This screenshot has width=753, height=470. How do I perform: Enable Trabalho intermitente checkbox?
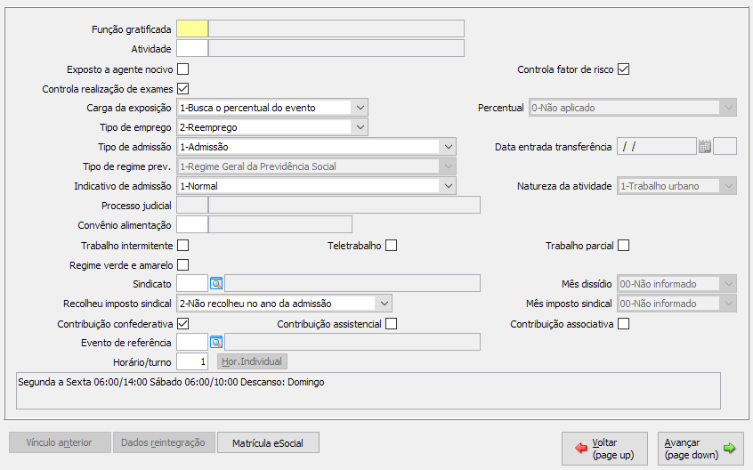pos(183,246)
